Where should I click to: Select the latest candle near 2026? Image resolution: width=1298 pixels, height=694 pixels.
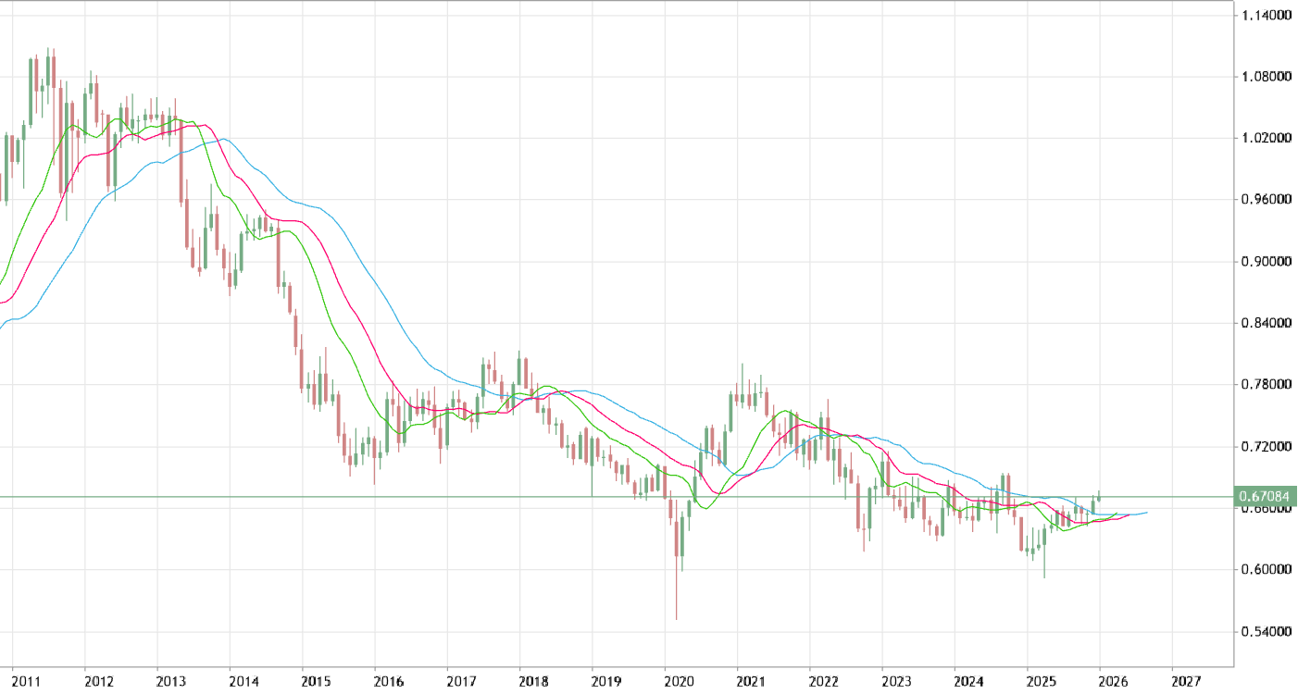(1099, 496)
